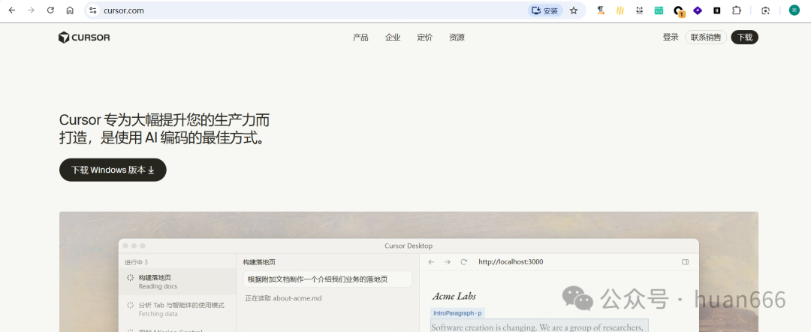Screen dimensions: 811x332
Task: Click the Cursor Desktop window title
Action: (x=409, y=246)
